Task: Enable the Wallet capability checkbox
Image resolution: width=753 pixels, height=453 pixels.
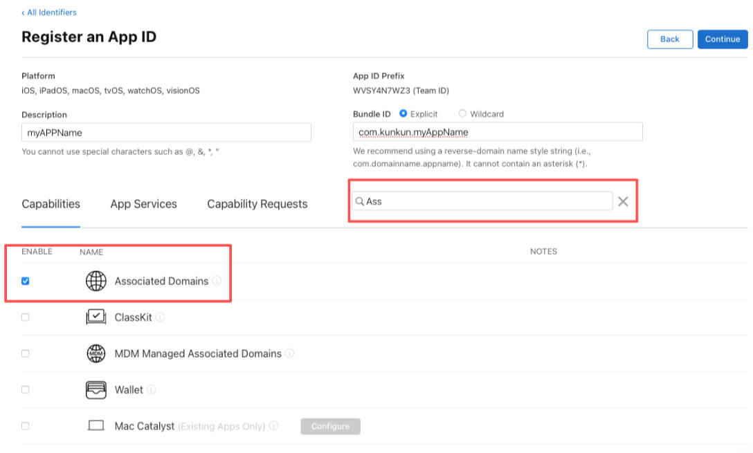Action: (26, 389)
